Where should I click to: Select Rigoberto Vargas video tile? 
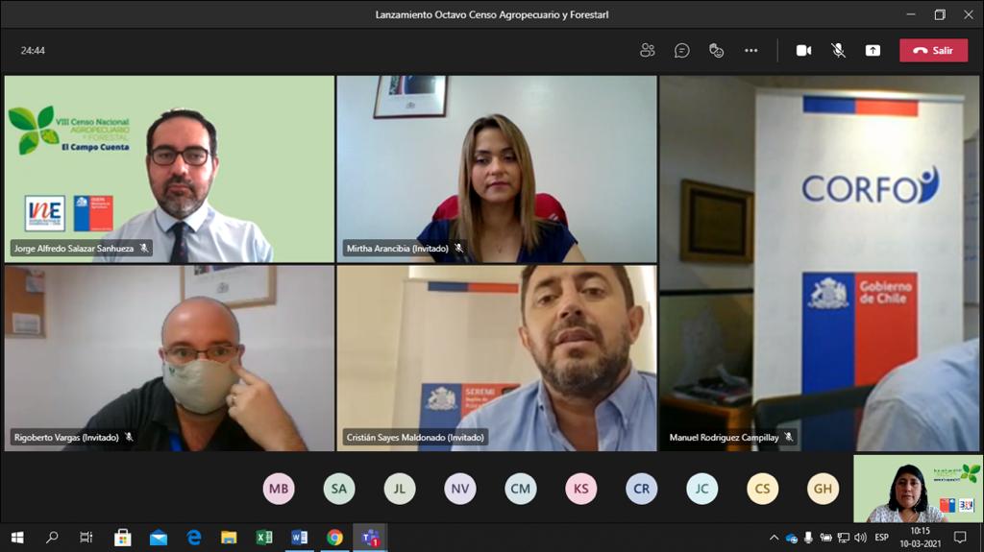coord(169,358)
